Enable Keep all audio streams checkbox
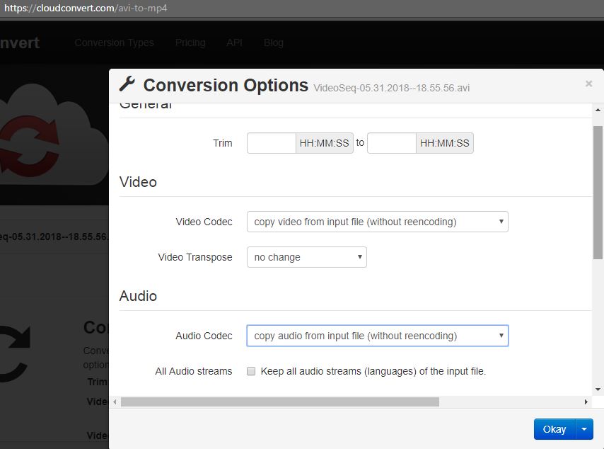The image size is (604, 449). point(251,371)
